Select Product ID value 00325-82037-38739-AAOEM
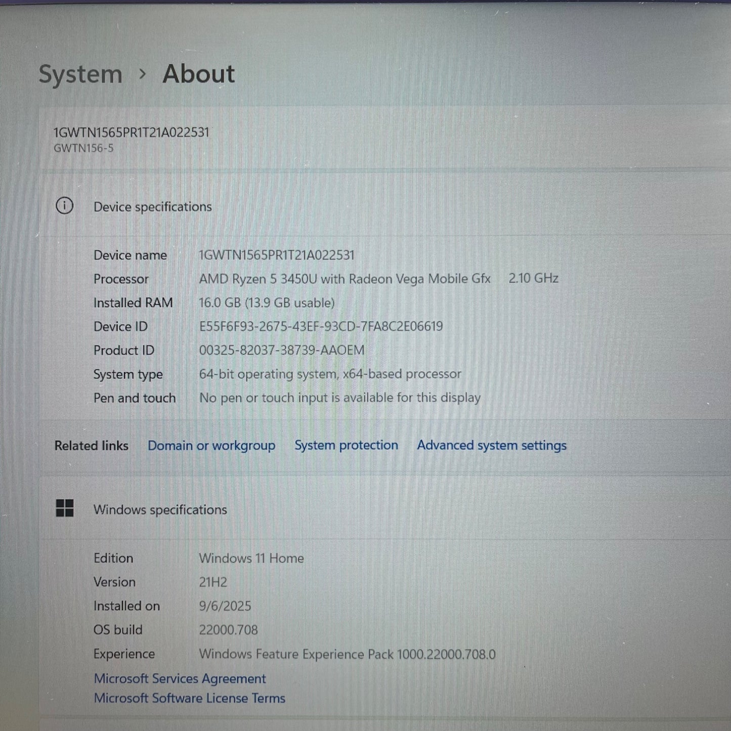 pos(281,350)
